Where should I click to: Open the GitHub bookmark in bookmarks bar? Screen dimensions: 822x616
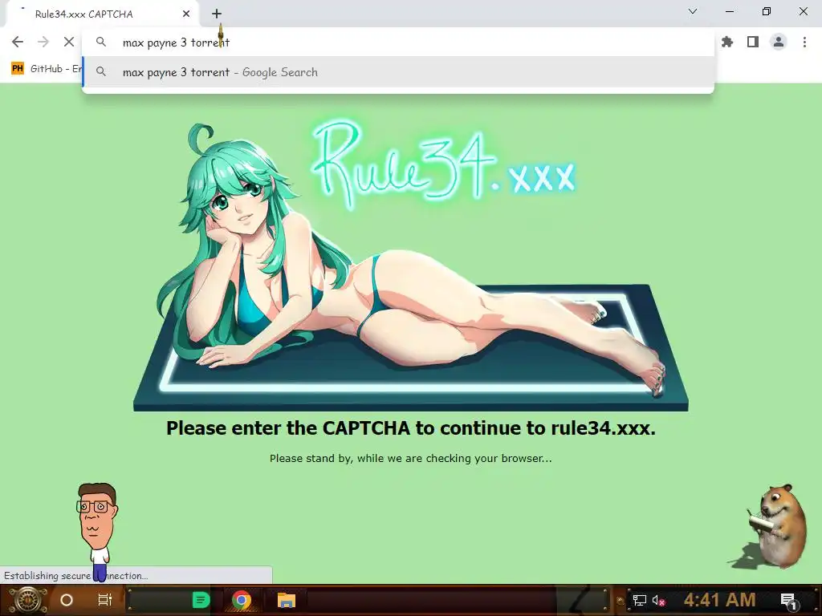pyautogui.click(x=46, y=69)
